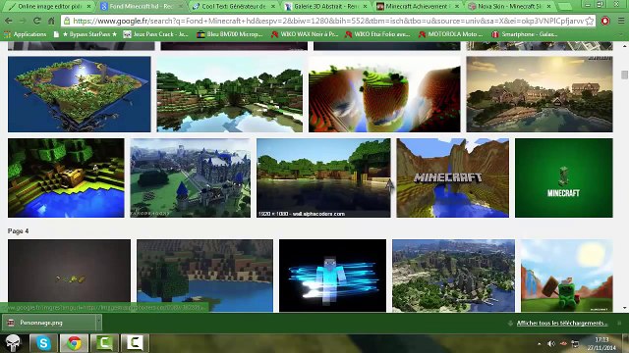629x353 pixels.
Task: Open the Chrome hamburger menu
Action: click(620, 21)
